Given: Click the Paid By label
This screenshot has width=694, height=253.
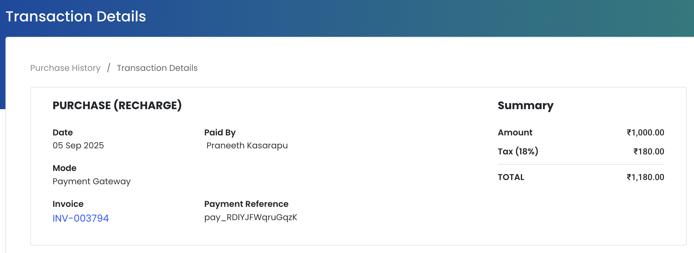Looking at the screenshot, I should [x=220, y=133].
